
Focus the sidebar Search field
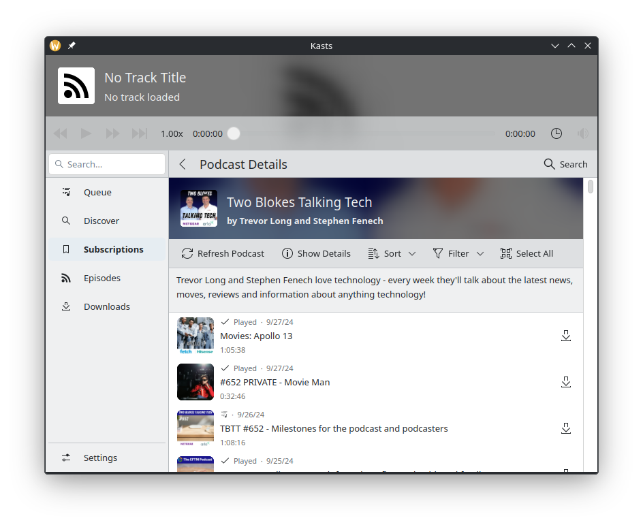tap(107, 164)
